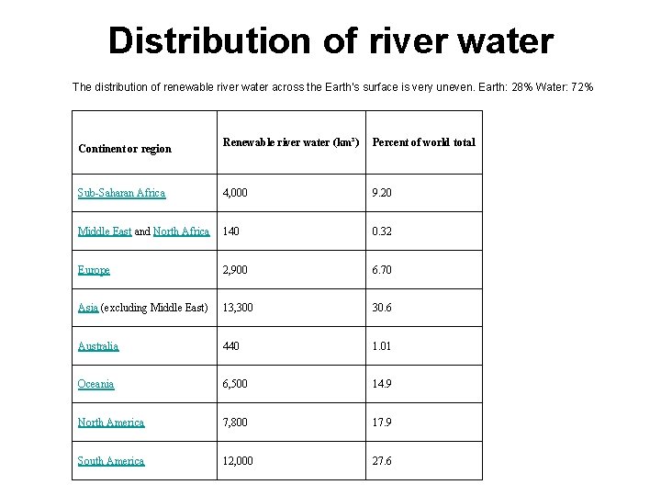
Task: Select the 13,300 river water cell
Action: (240, 308)
